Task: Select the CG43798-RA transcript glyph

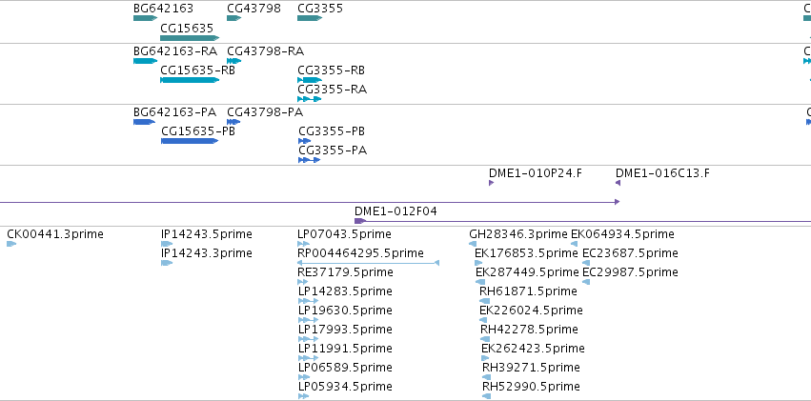Action: tap(233, 61)
